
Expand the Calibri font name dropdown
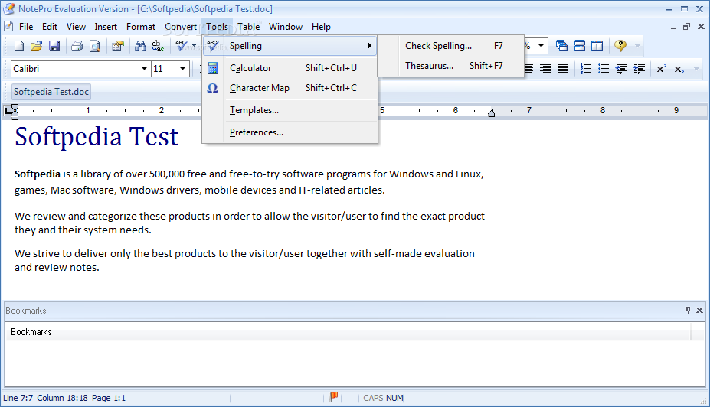pos(144,69)
